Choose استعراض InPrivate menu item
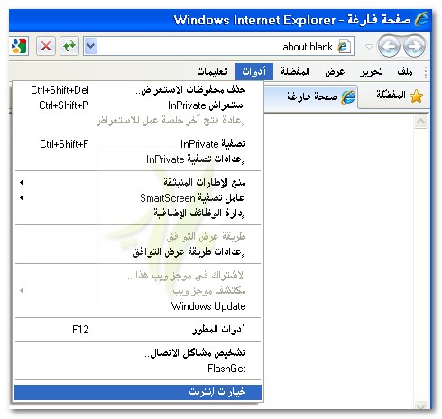The height and width of the screenshot is (419, 442). (x=138, y=105)
